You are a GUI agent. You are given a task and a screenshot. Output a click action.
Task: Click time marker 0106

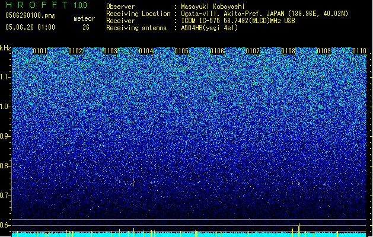[217, 51]
